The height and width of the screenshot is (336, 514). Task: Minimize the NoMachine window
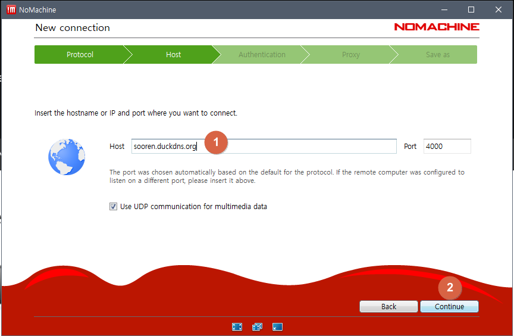[444, 10]
